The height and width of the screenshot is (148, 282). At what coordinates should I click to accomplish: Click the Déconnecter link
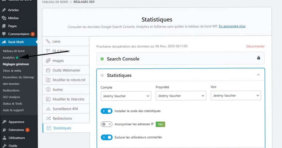point(255,46)
